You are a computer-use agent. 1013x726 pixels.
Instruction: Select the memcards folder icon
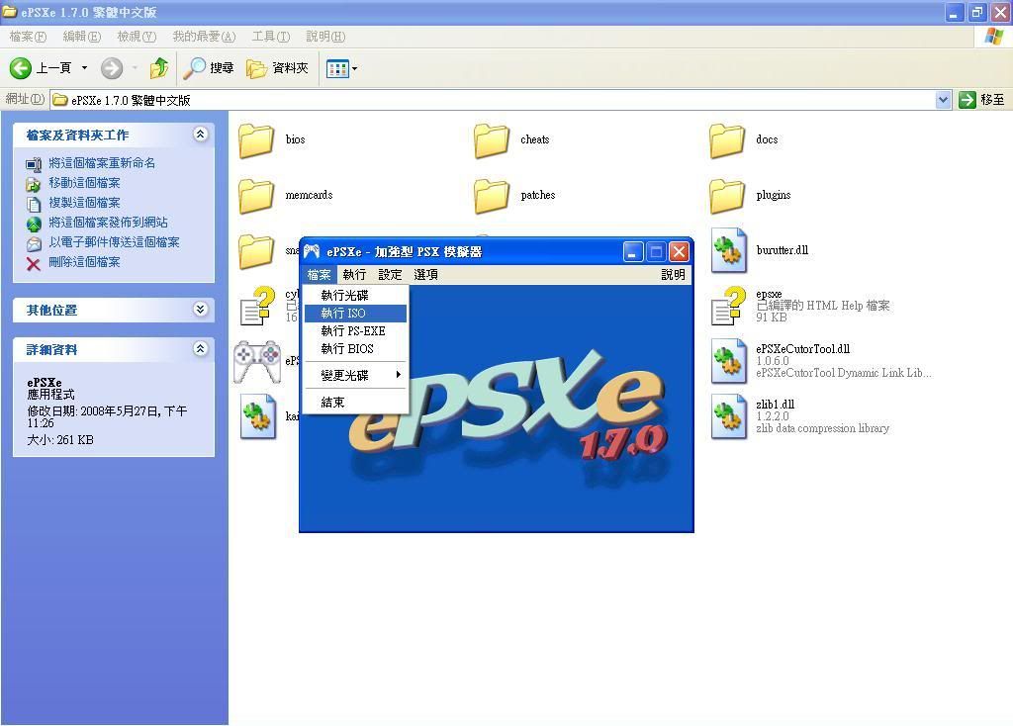(x=256, y=196)
